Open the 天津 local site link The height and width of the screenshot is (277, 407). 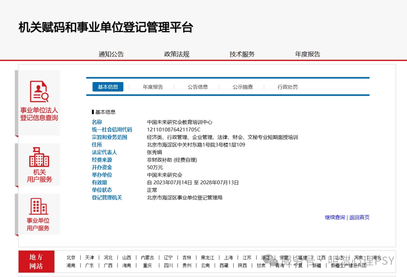click(x=90, y=257)
